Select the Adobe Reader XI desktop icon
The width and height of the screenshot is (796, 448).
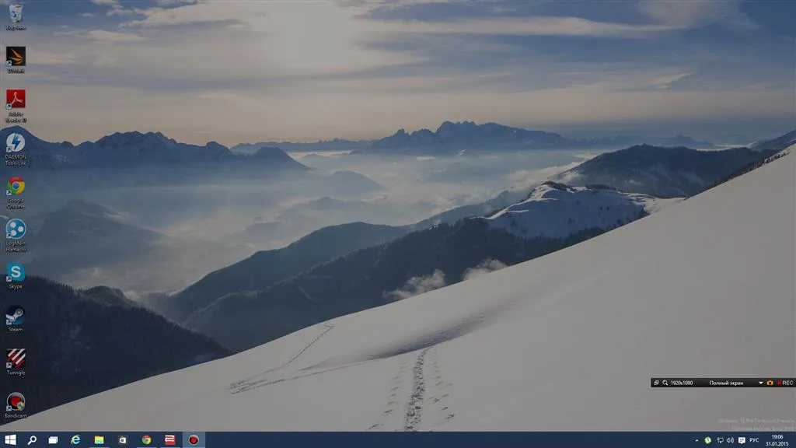[16, 106]
